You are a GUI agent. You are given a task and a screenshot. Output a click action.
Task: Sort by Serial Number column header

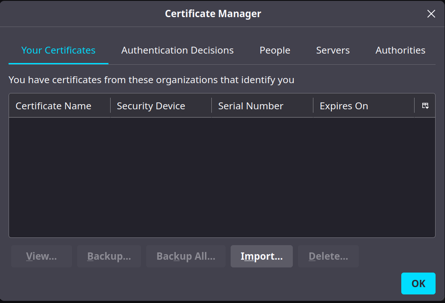point(251,106)
